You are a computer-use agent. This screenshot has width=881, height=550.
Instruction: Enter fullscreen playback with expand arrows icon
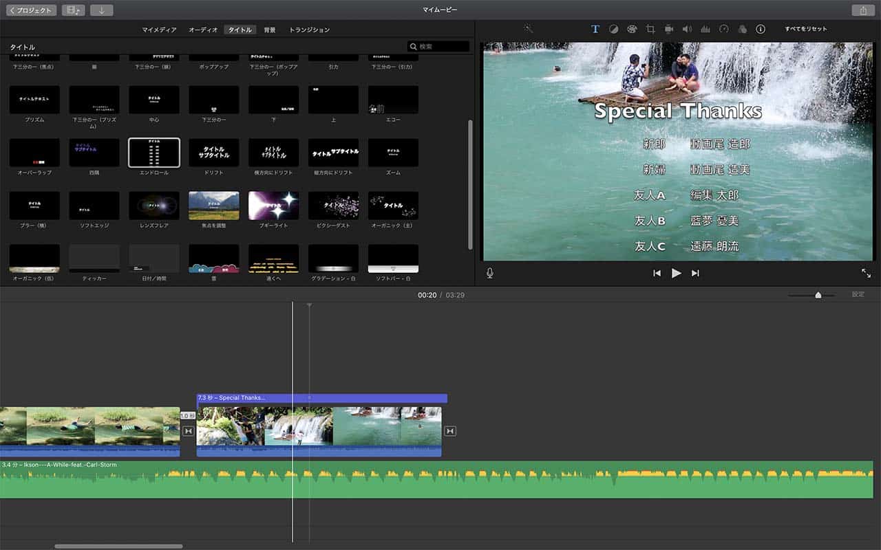point(866,273)
